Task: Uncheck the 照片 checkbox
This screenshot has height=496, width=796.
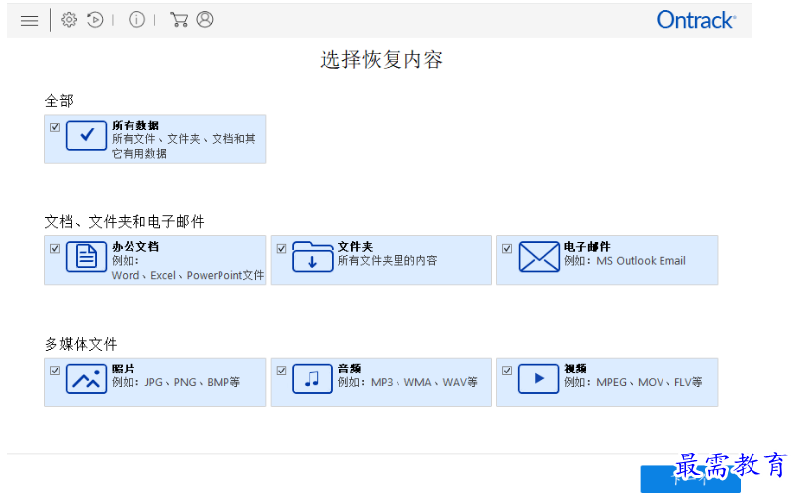Action: pyautogui.click(x=55, y=371)
